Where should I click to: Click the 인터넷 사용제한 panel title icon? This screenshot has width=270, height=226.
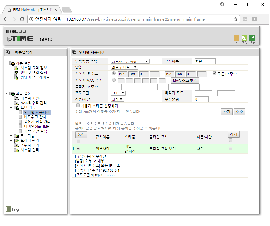74,52
